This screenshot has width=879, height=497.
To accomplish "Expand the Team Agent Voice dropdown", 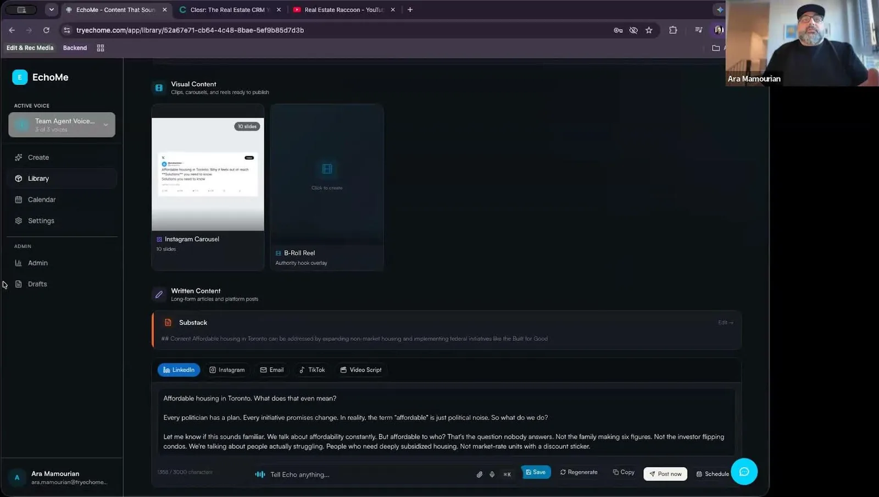I will pos(62,125).
